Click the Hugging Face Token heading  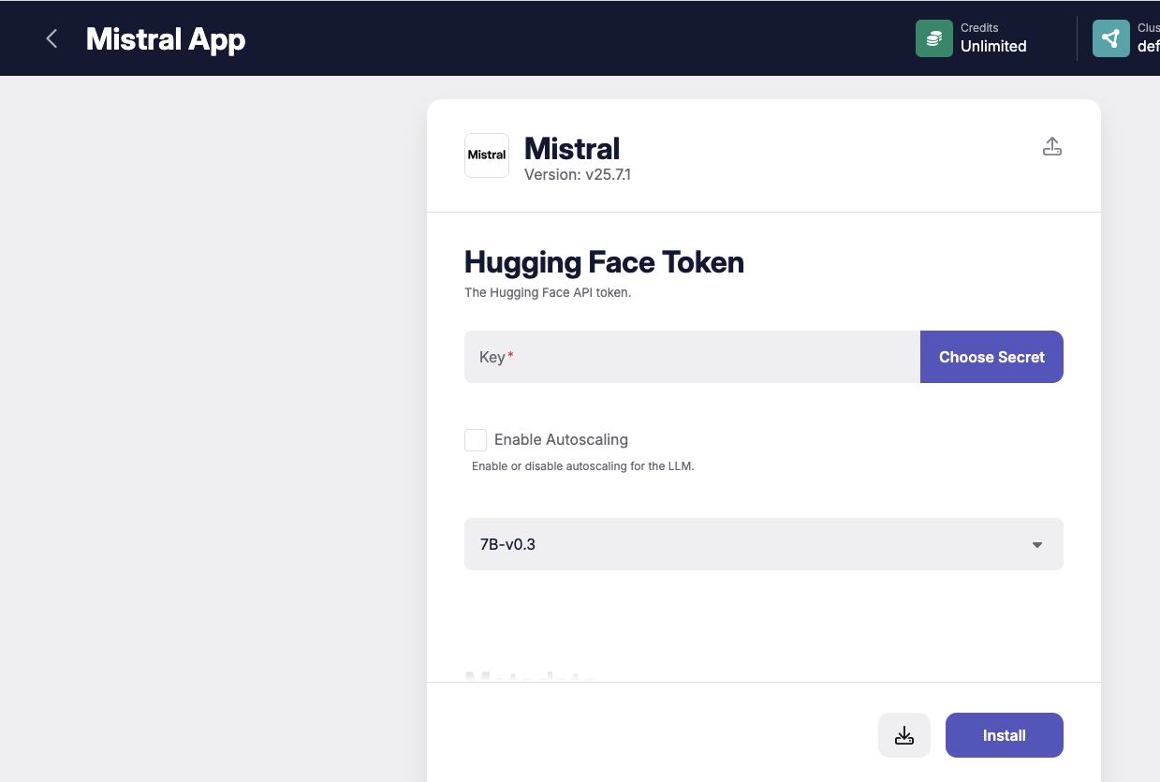coord(604,262)
